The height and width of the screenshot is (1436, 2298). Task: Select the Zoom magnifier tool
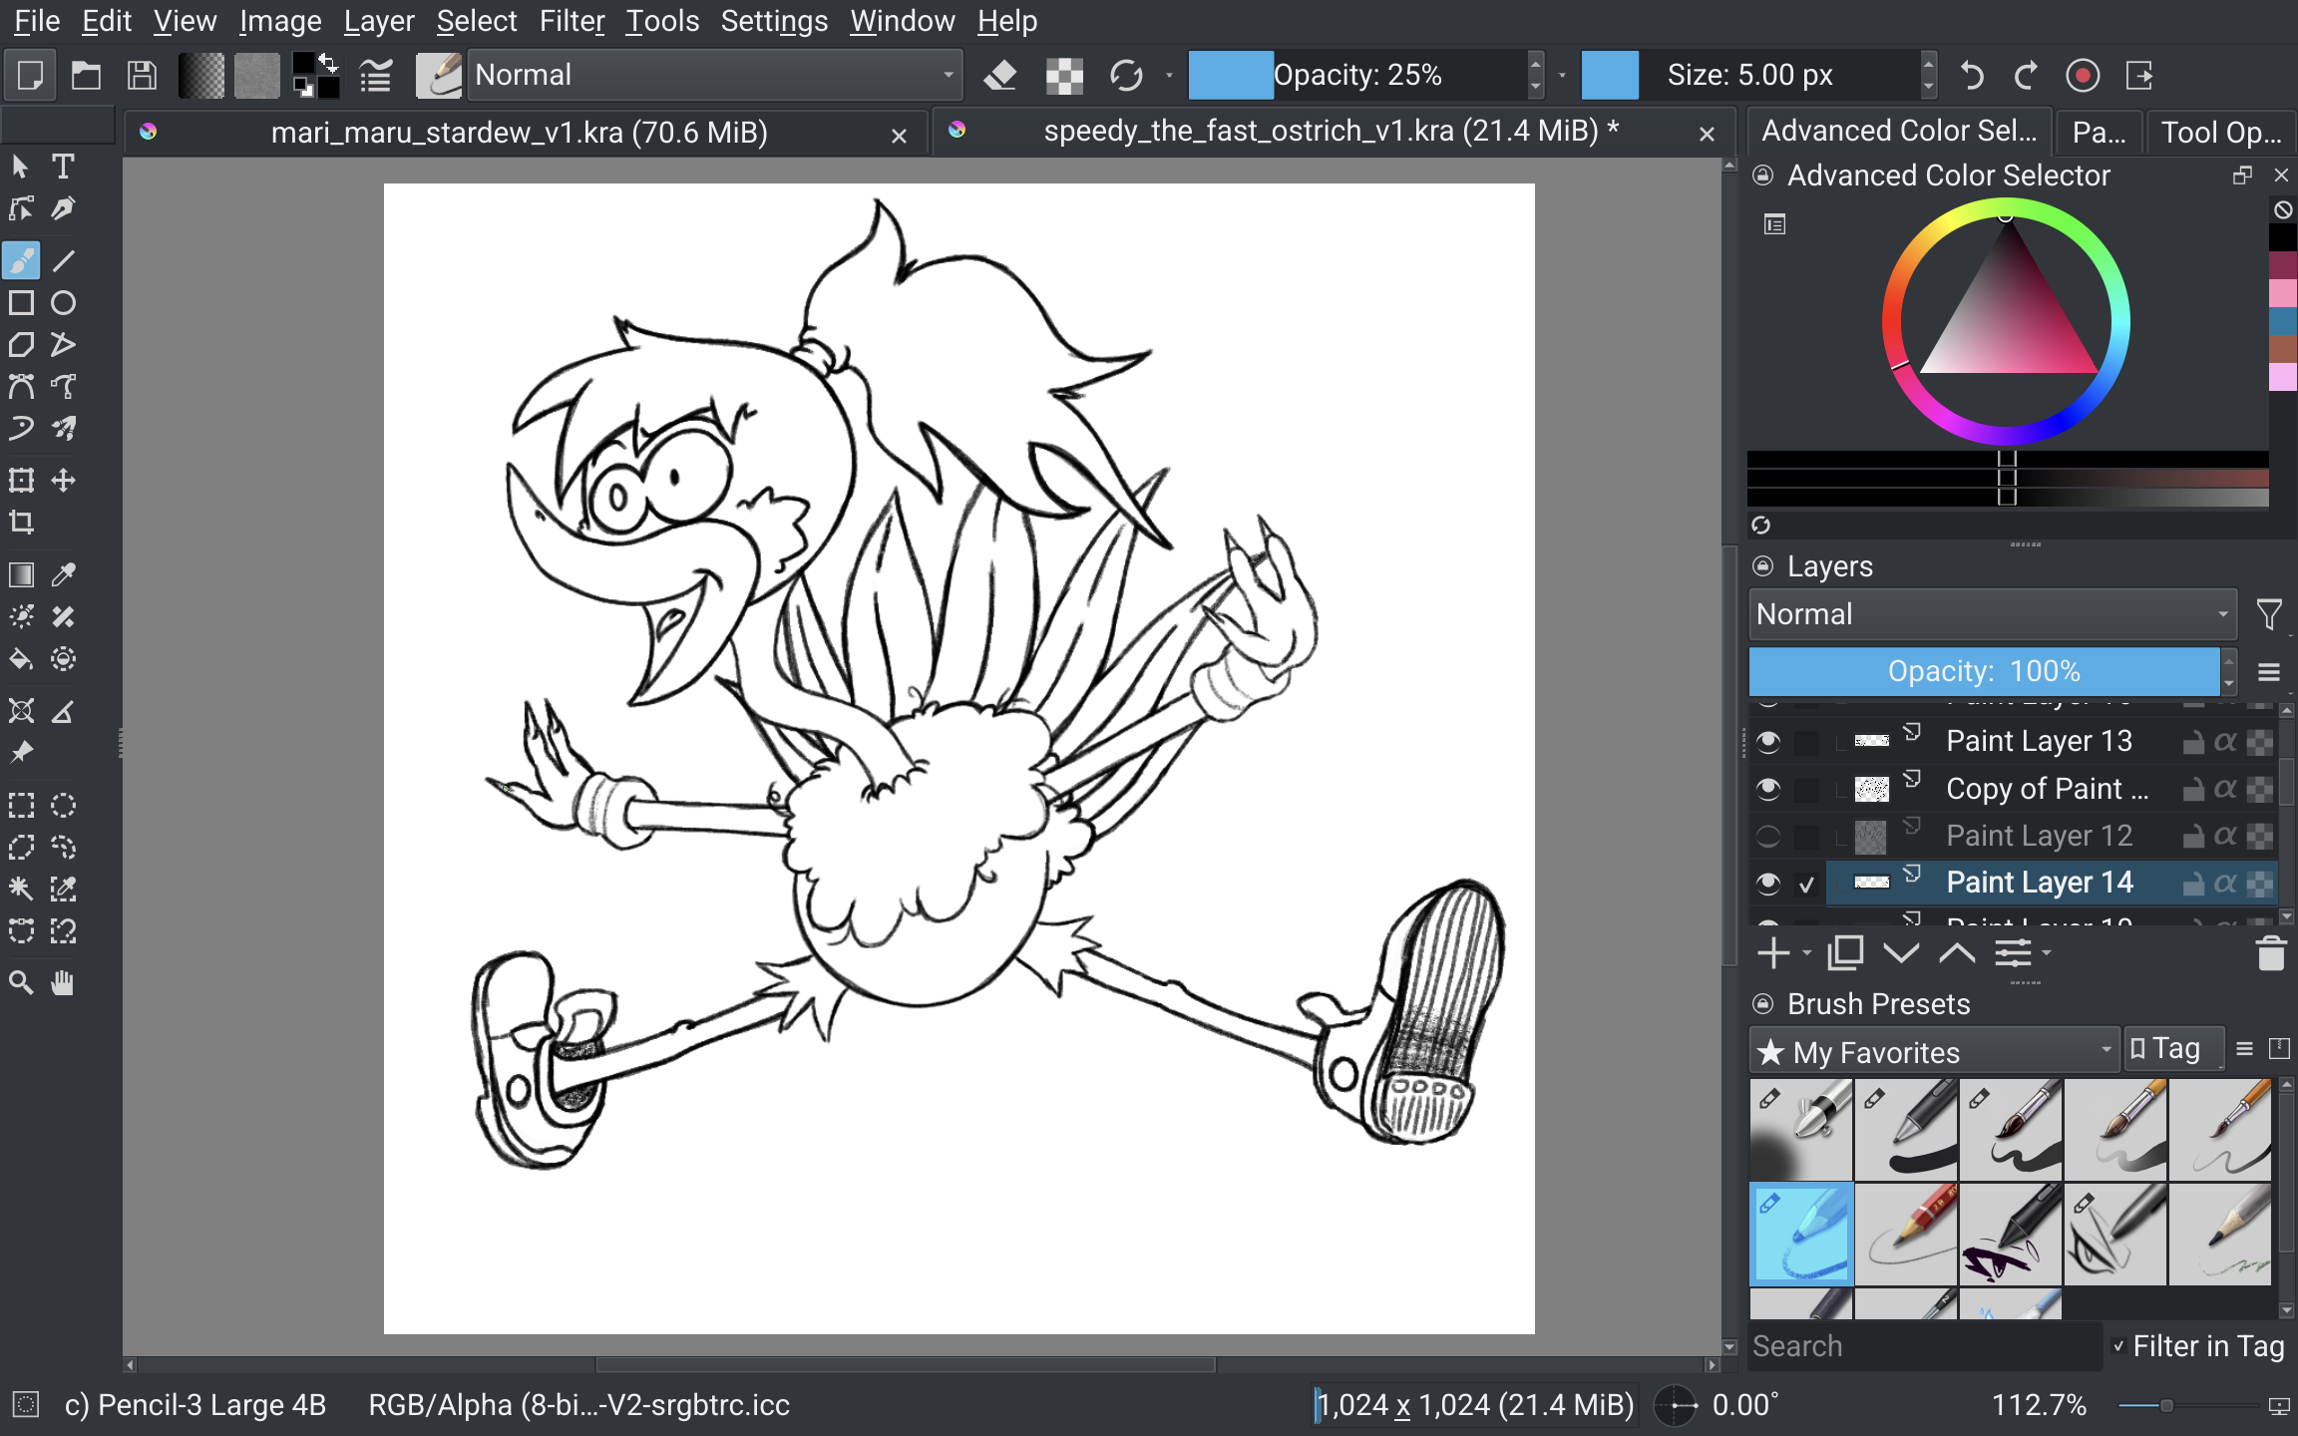click(x=21, y=983)
